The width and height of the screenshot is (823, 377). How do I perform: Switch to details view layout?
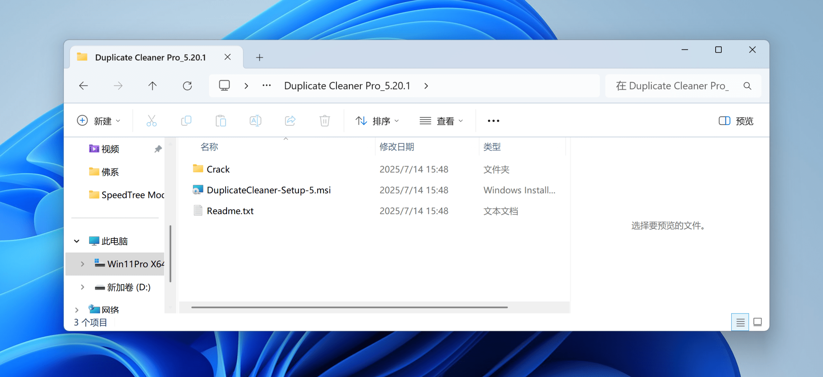tap(740, 322)
